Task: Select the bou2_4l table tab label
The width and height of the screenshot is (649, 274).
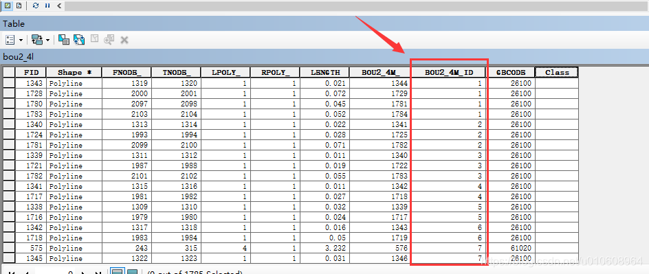Action: pyautogui.click(x=18, y=56)
